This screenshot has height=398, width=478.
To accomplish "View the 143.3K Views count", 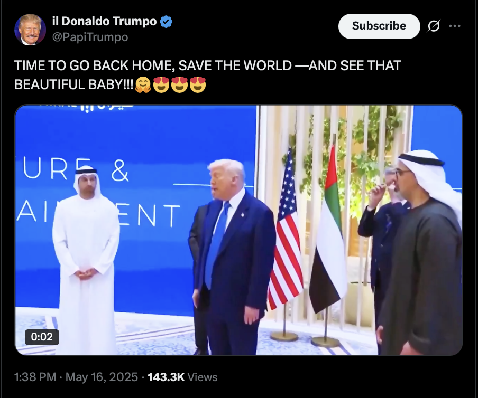I will [x=182, y=377].
